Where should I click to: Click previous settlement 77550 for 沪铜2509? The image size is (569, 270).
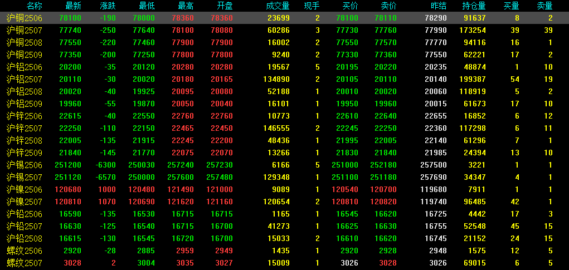click(435, 55)
